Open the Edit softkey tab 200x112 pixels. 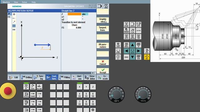pos(14,77)
